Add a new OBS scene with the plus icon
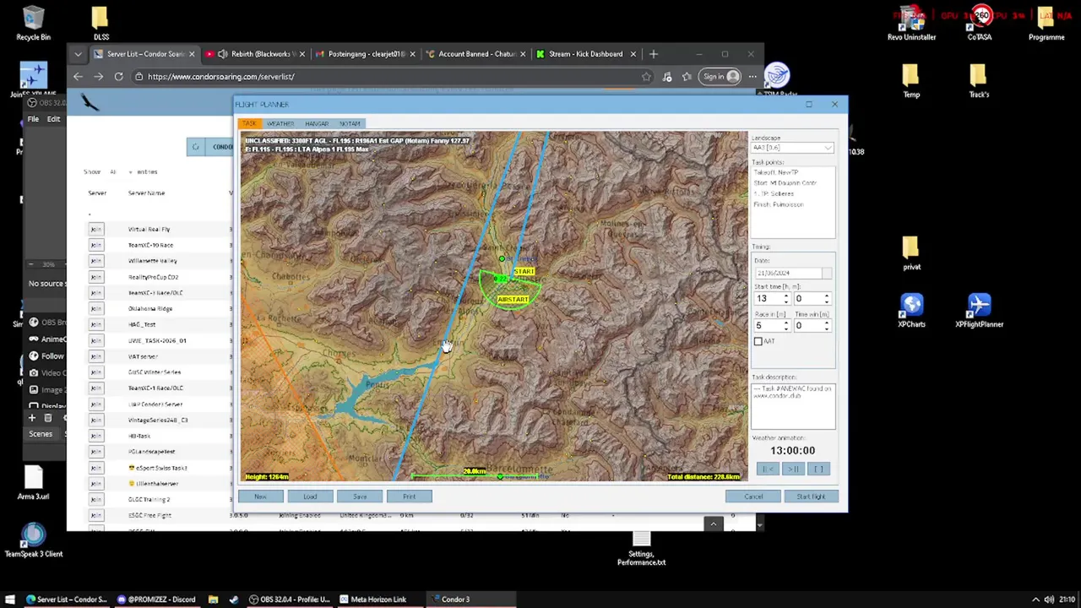Viewport: 1081px width, 608px height. 32,418
